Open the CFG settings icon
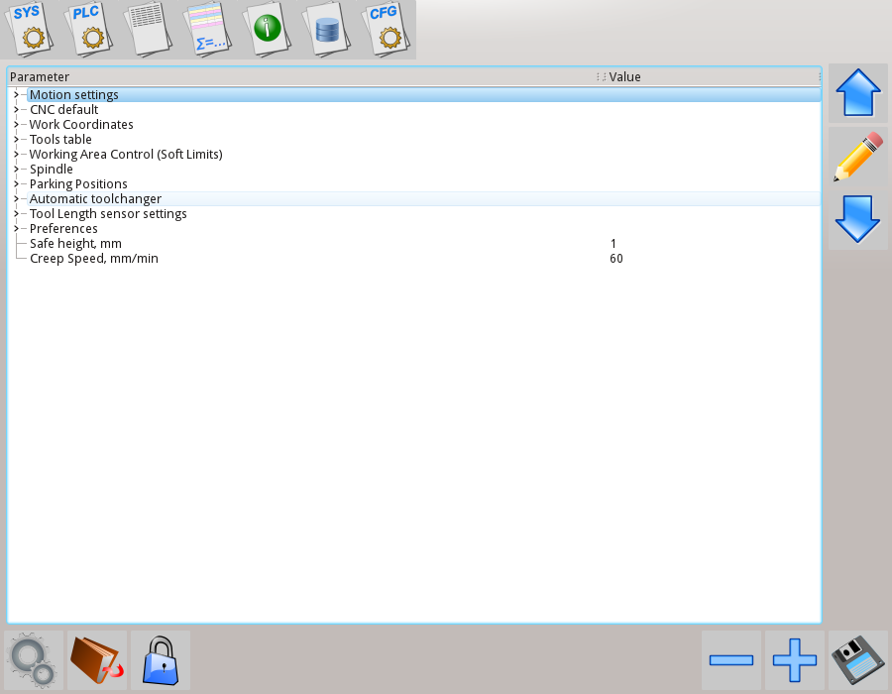This screenshot has width=892, height=694. 384,28
